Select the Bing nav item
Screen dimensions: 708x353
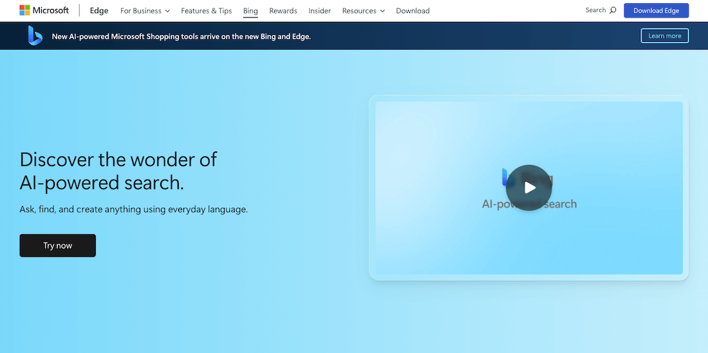250,10
